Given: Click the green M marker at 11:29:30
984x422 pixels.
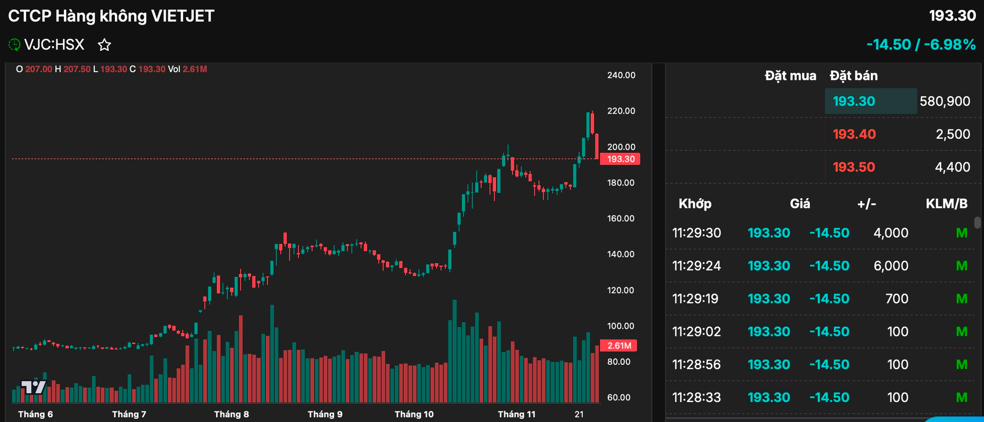Looking at the screenshot, I should point(961,233).
